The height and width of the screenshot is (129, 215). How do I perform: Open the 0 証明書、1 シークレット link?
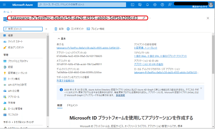coord(146,48)
